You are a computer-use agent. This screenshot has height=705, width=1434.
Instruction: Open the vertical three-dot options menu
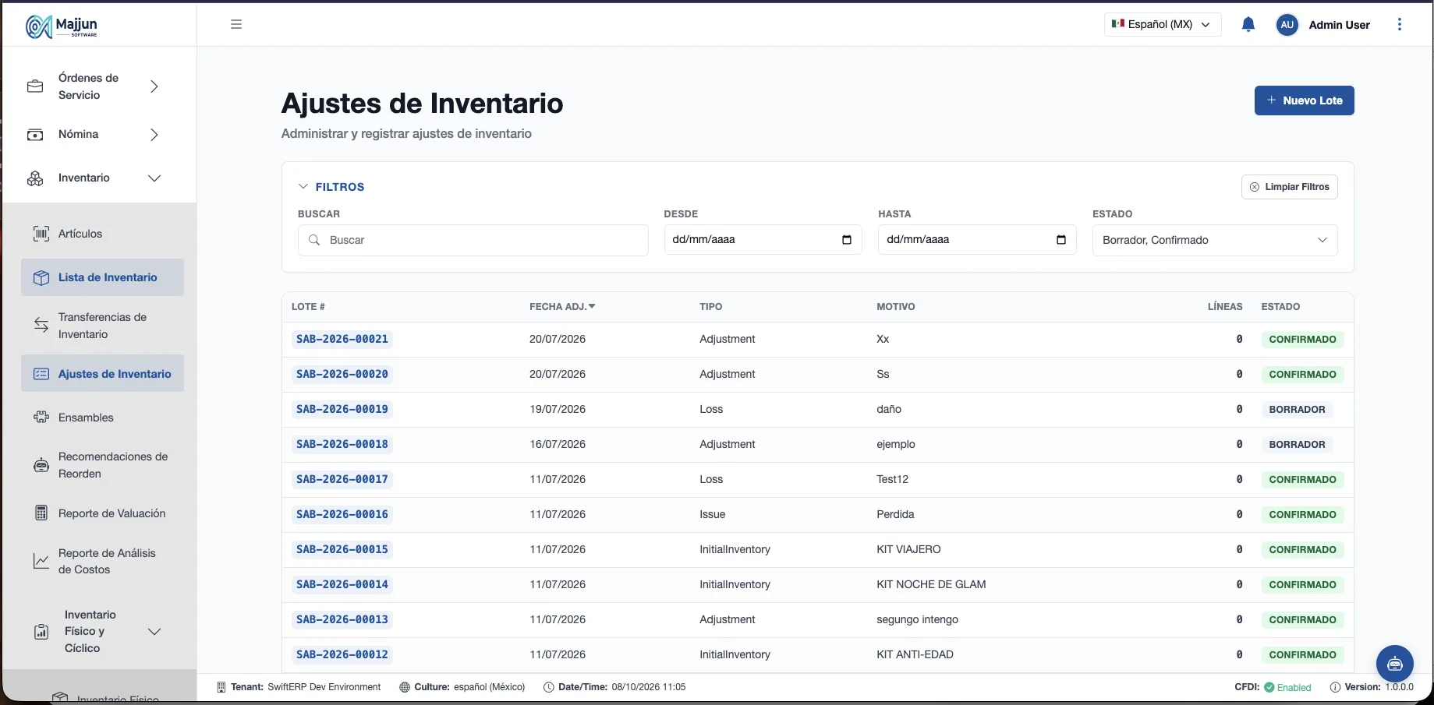tap(1399, 24)
